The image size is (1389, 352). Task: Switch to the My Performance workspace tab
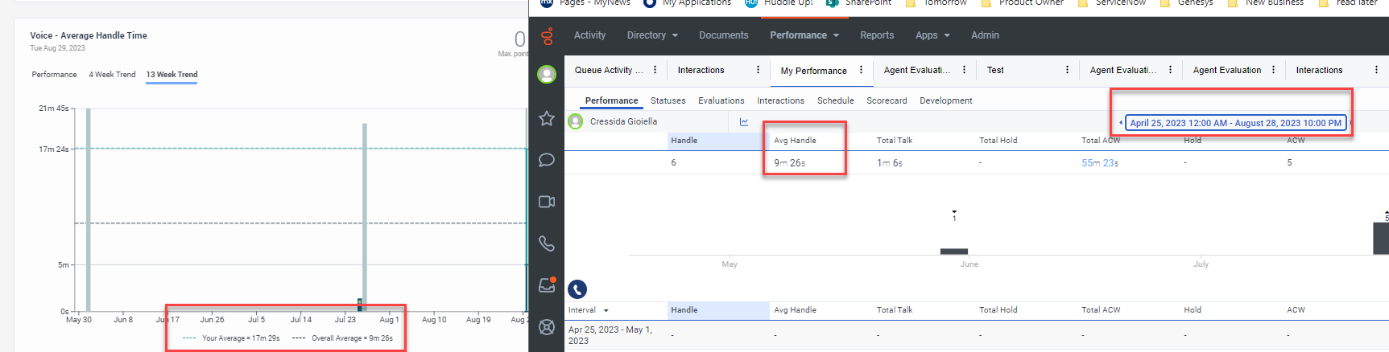click(813, 71)
